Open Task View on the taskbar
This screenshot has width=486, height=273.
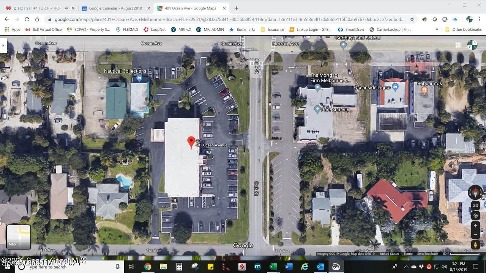pyautogui.click(x=131, y=267)
